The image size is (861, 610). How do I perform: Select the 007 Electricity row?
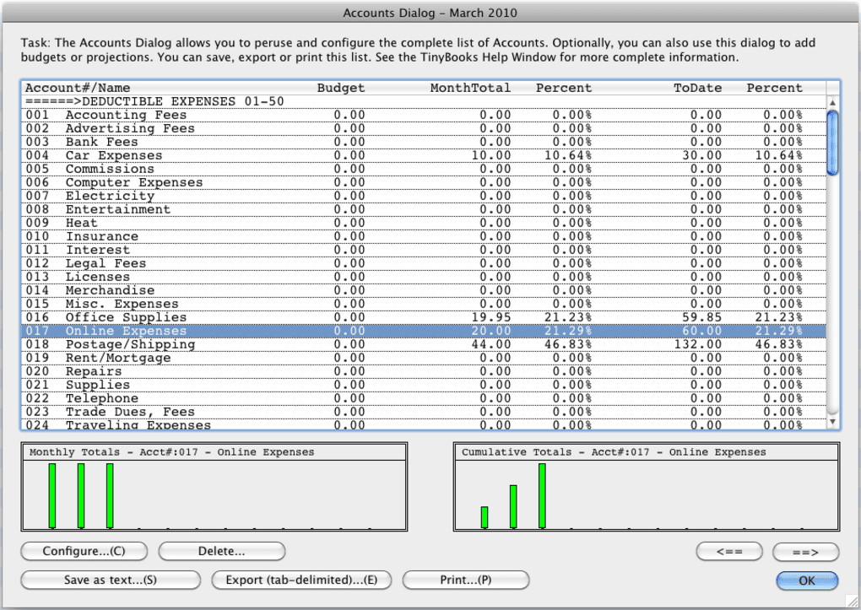tap(424, 196)
